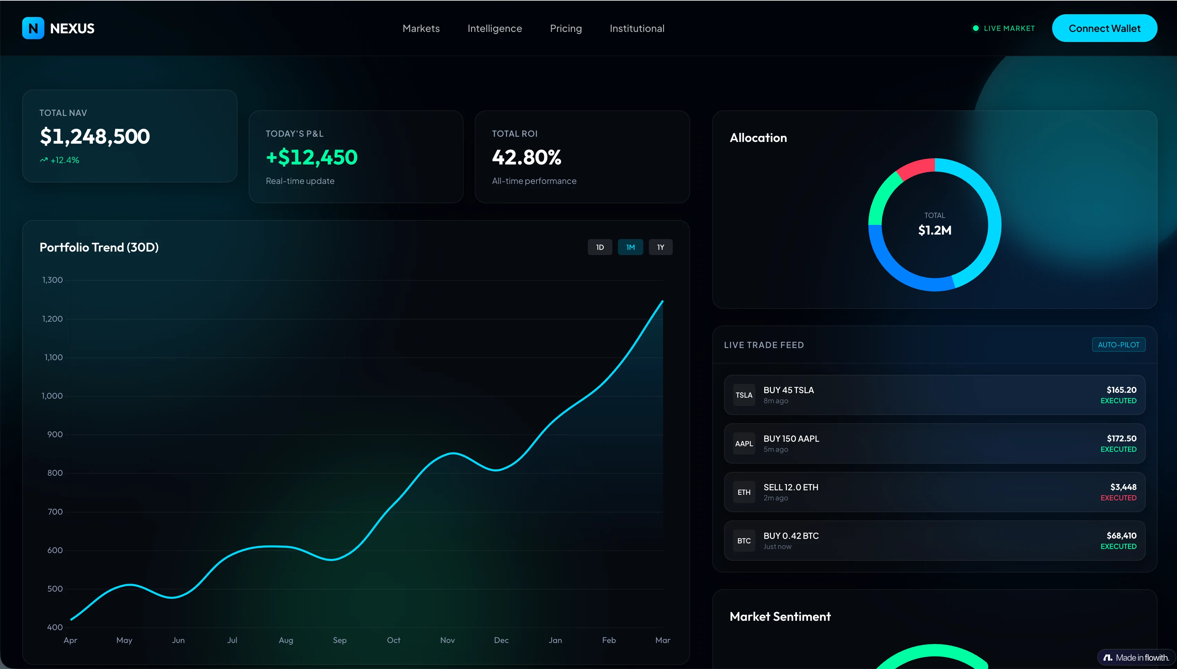The width and height of the screenshot is (1177, 669).
Task: Click the Made in flowith badge
Action: tap(1136, 658)
